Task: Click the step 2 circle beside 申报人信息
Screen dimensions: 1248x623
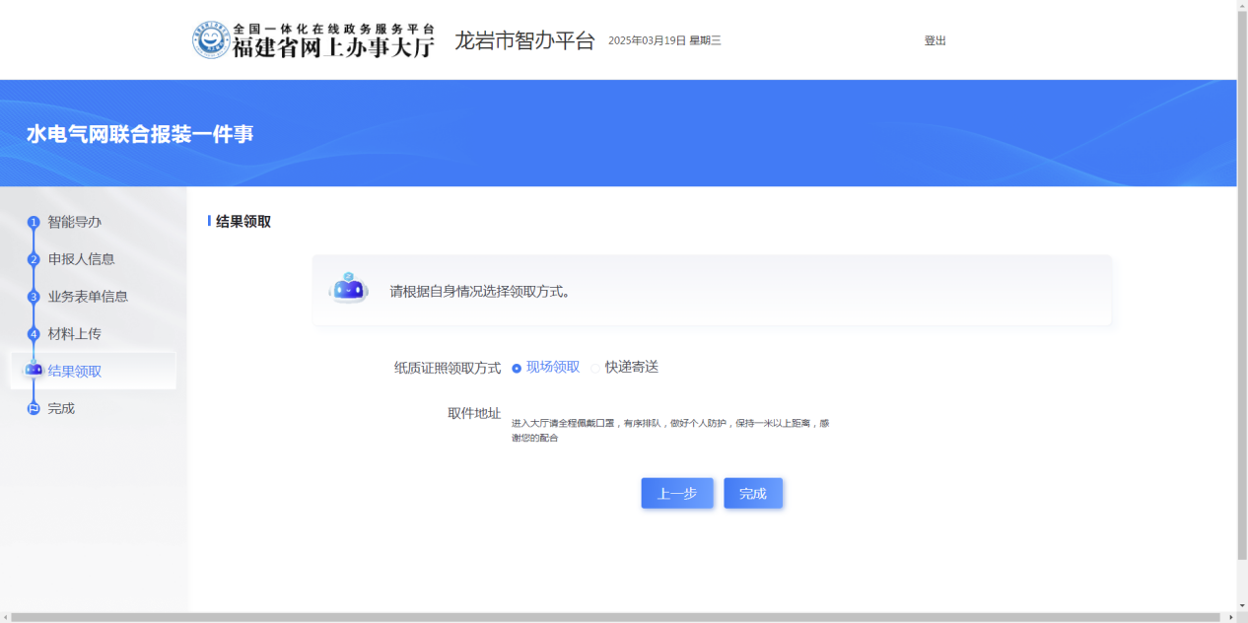Action: [x=34, y=260]
